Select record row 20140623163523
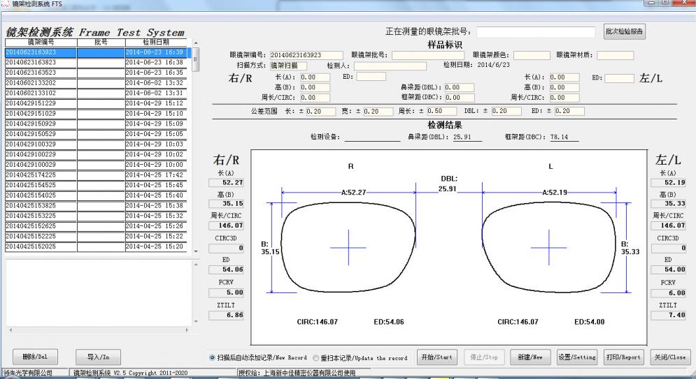Viewport: 696px width, 379px height. [x=96, y=73]
